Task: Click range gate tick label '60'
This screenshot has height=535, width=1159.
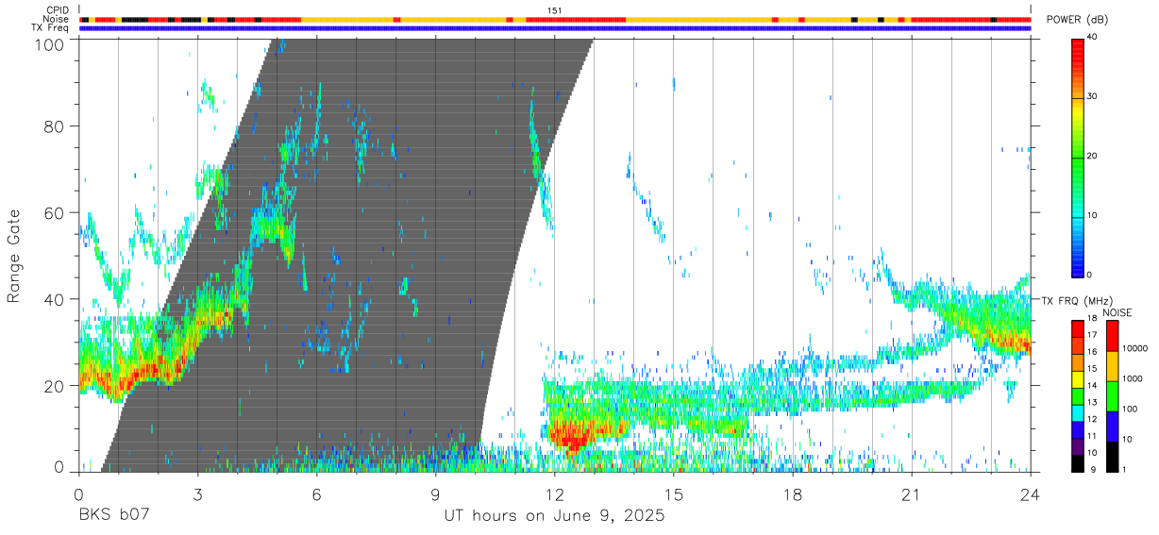Action: pyautogui.click(x=56, y=212)
